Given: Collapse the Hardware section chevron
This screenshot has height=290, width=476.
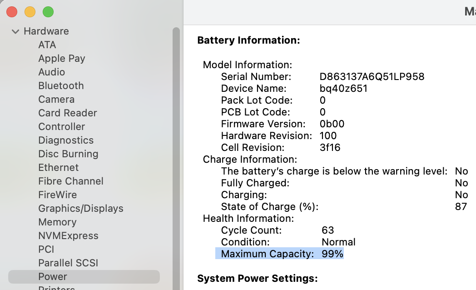Looking at the screenshot, I should [x=15, y=31].
